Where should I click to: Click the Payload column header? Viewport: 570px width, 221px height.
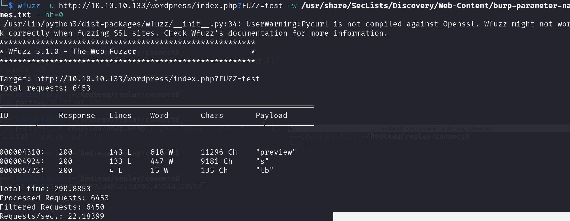(271, 115)
